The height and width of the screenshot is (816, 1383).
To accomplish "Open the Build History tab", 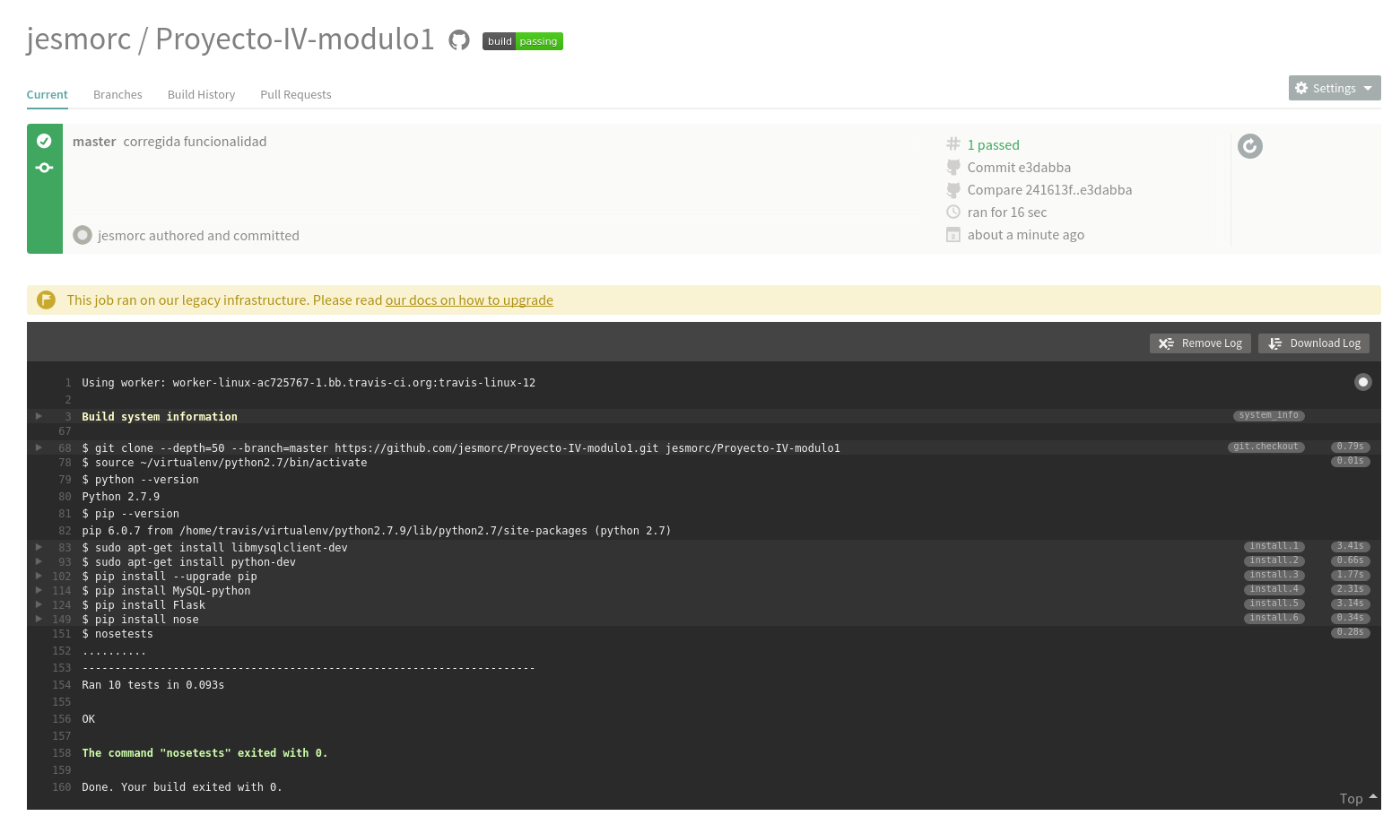I will coord(201,94).
